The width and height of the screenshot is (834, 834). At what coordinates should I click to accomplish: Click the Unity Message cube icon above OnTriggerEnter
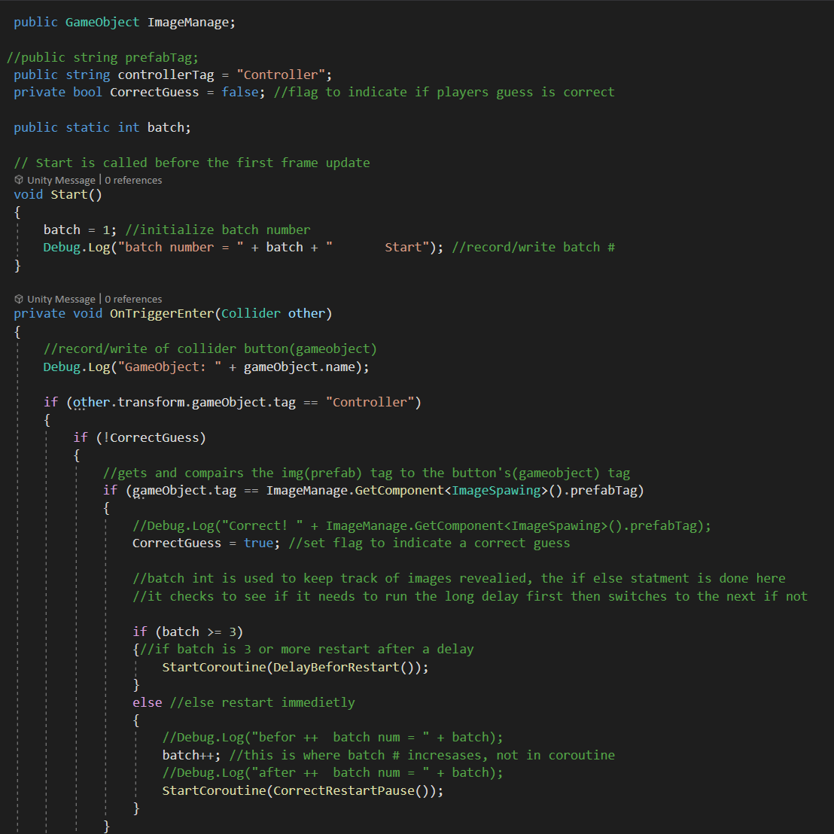[19, 299]
